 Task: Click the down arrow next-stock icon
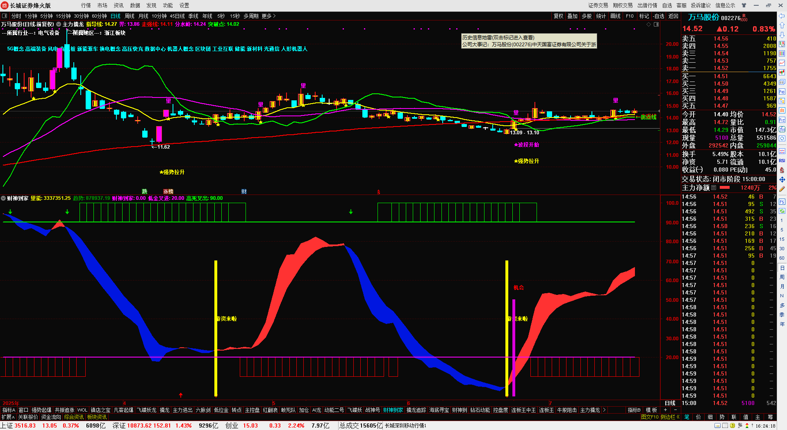click(x=782, y=35)
